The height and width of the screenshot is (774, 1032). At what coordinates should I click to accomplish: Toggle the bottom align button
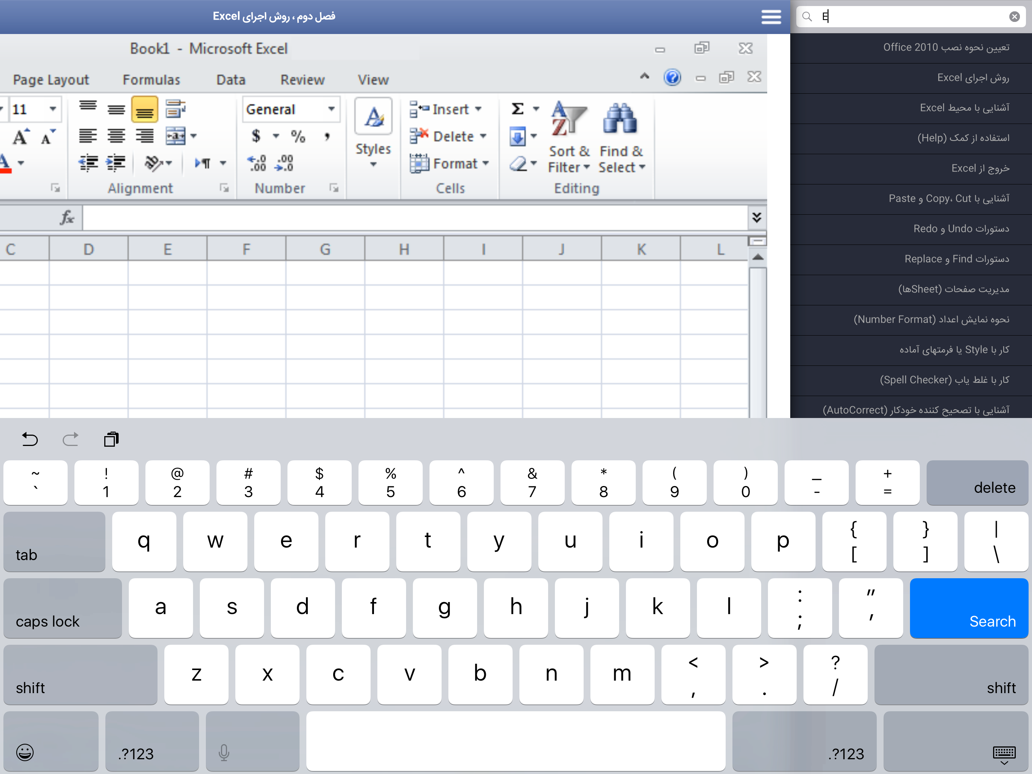(145, 110)
